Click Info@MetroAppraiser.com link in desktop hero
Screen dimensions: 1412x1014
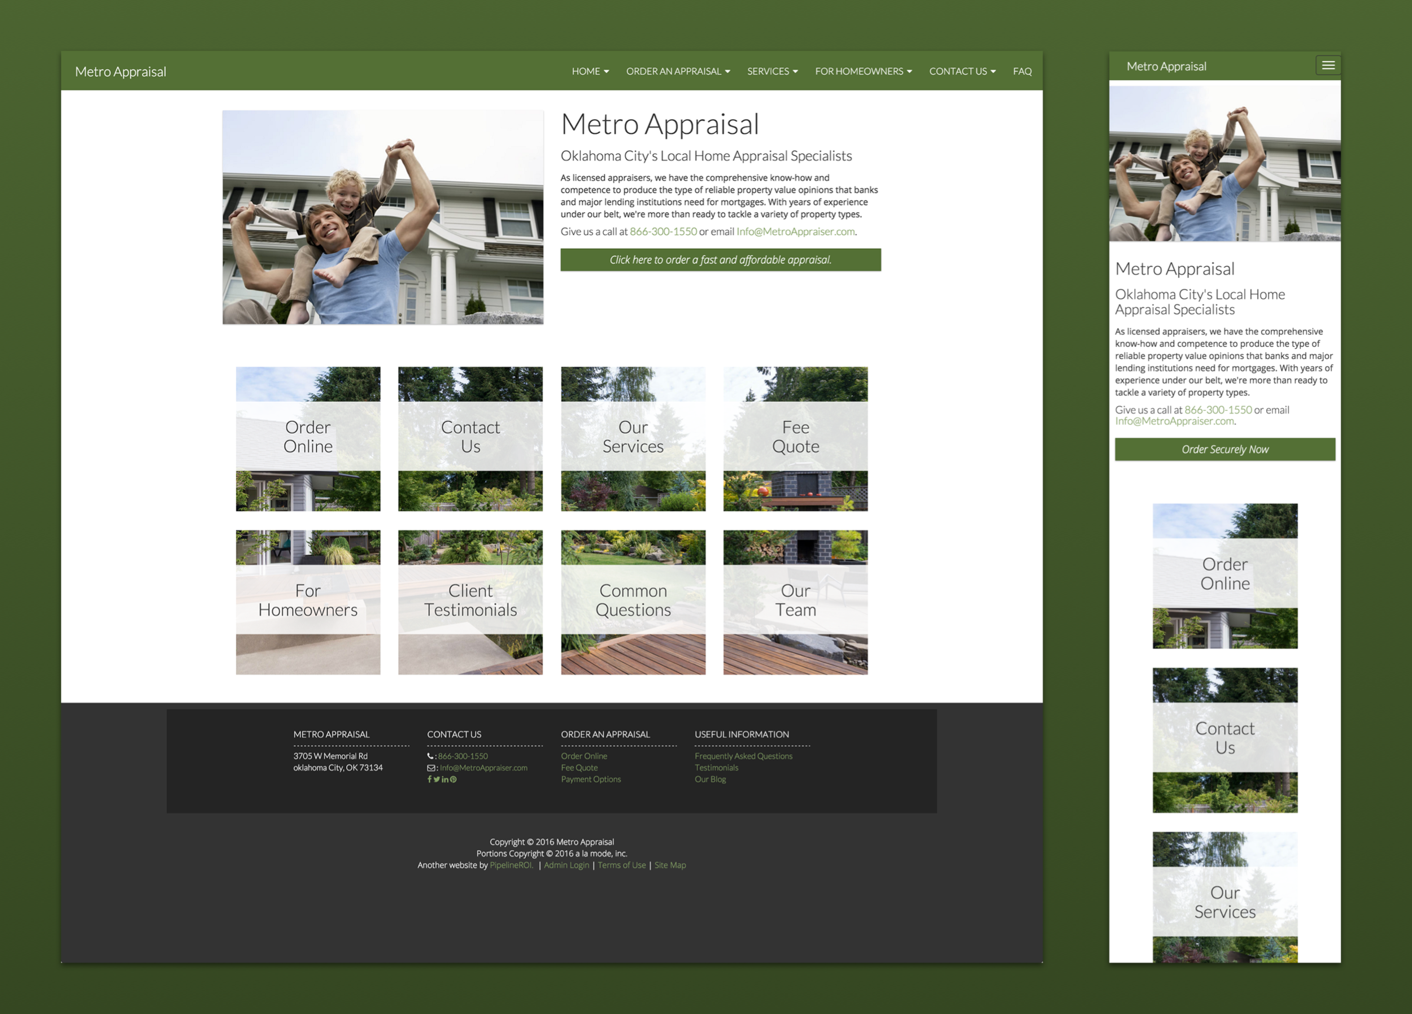(795, 231)
